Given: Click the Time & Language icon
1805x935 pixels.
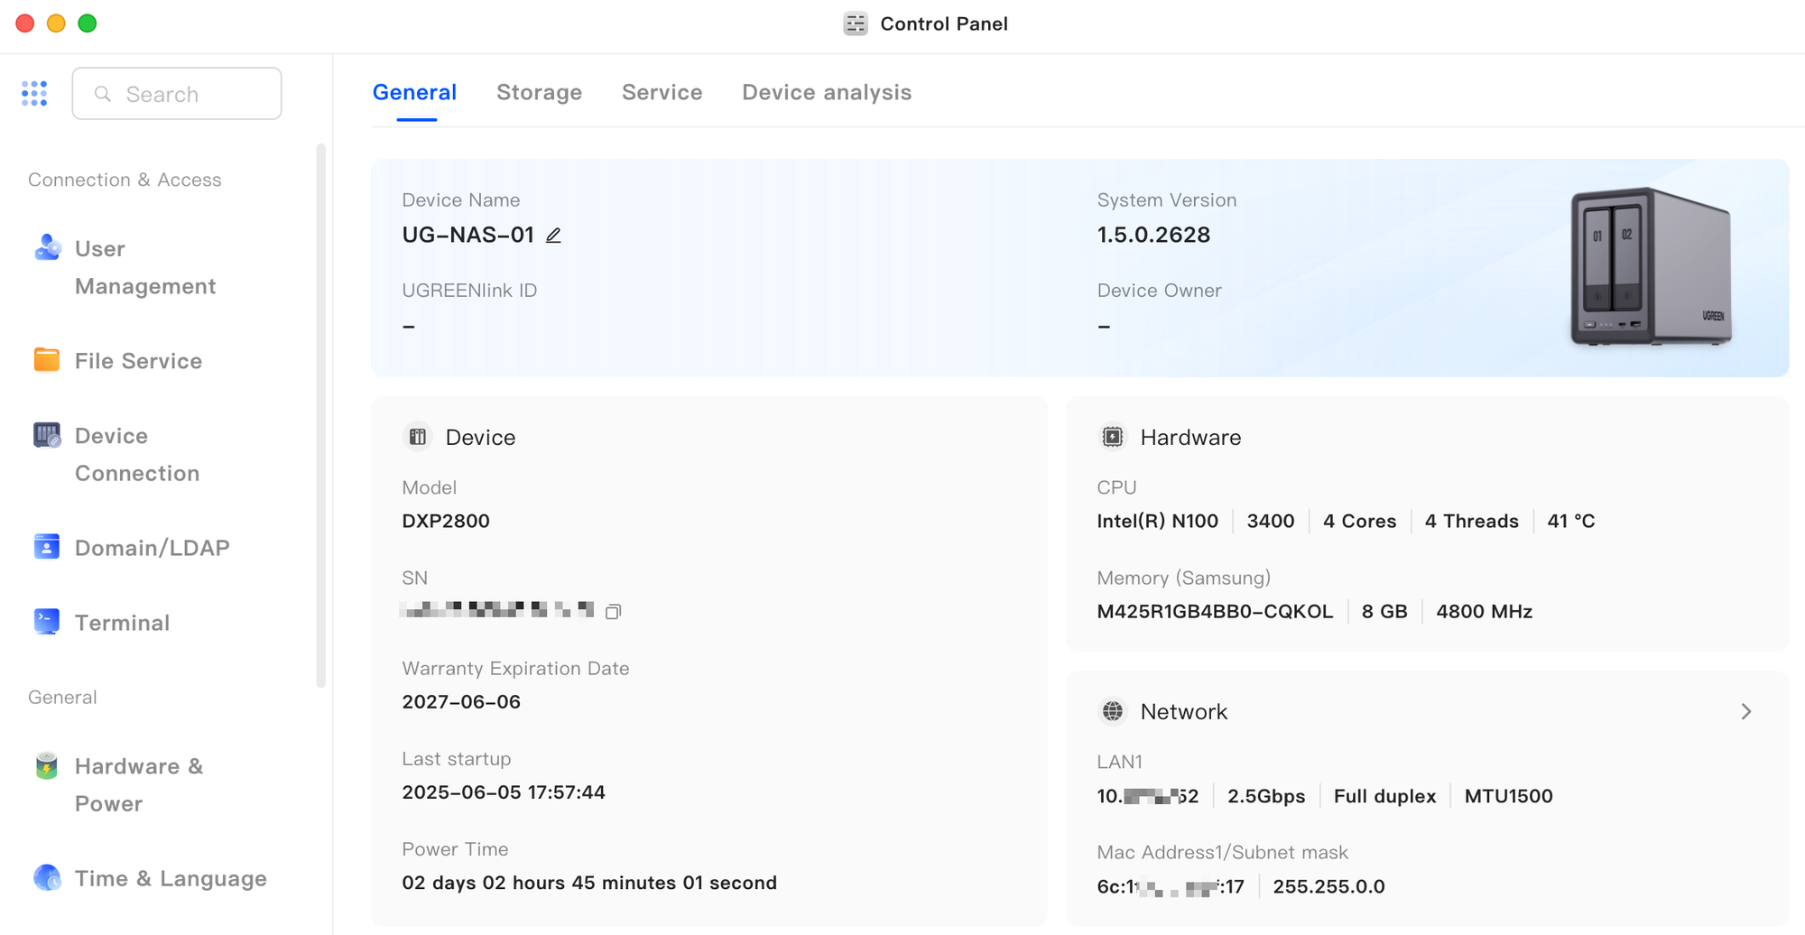Looking at the screenshot, I should (x=47, y=877).
